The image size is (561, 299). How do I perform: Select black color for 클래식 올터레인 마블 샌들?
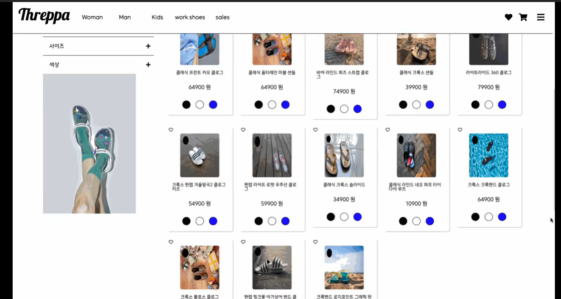click(x=259, y=105)
